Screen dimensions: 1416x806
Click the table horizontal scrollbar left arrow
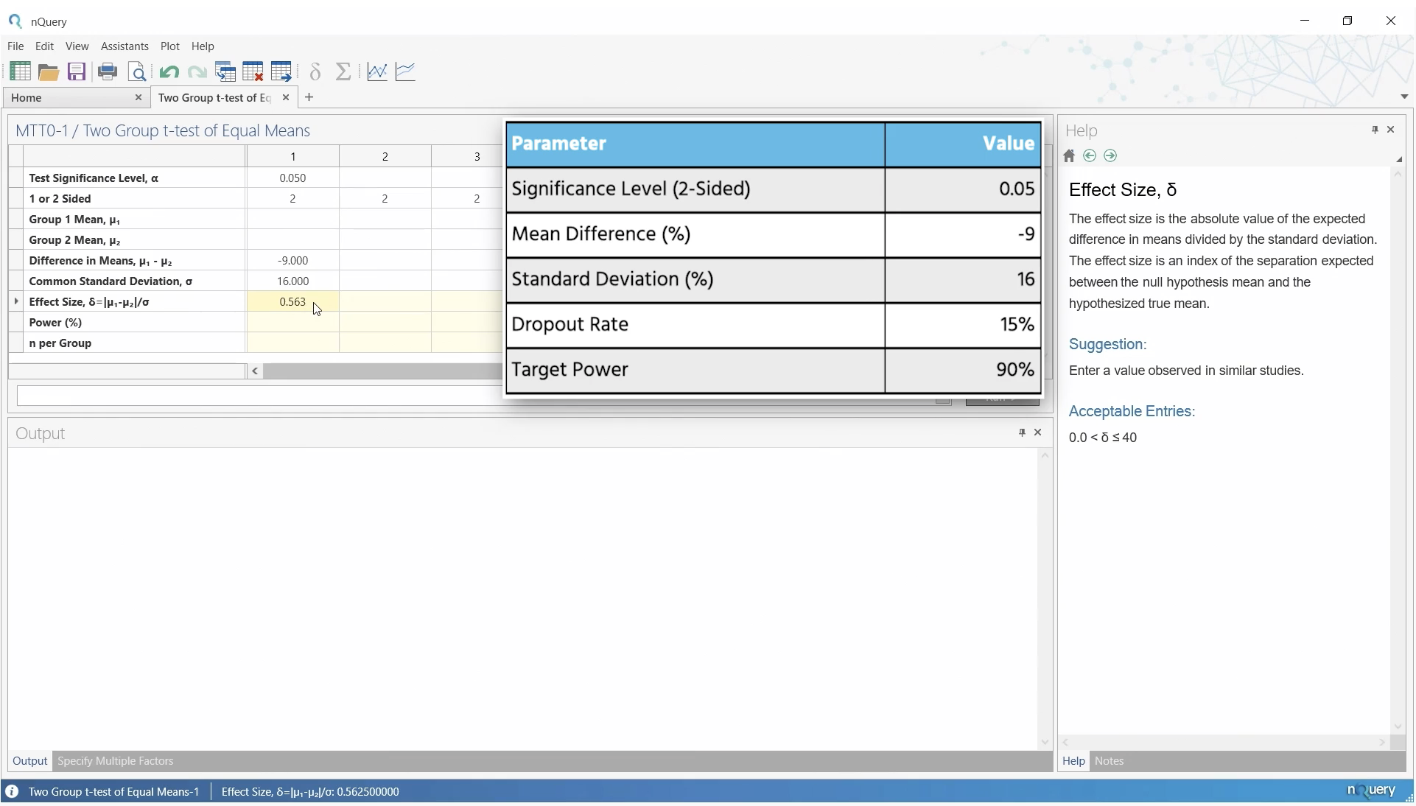(x=256, y=371)
